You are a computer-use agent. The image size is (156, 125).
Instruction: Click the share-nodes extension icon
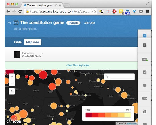tap(108, 12)
